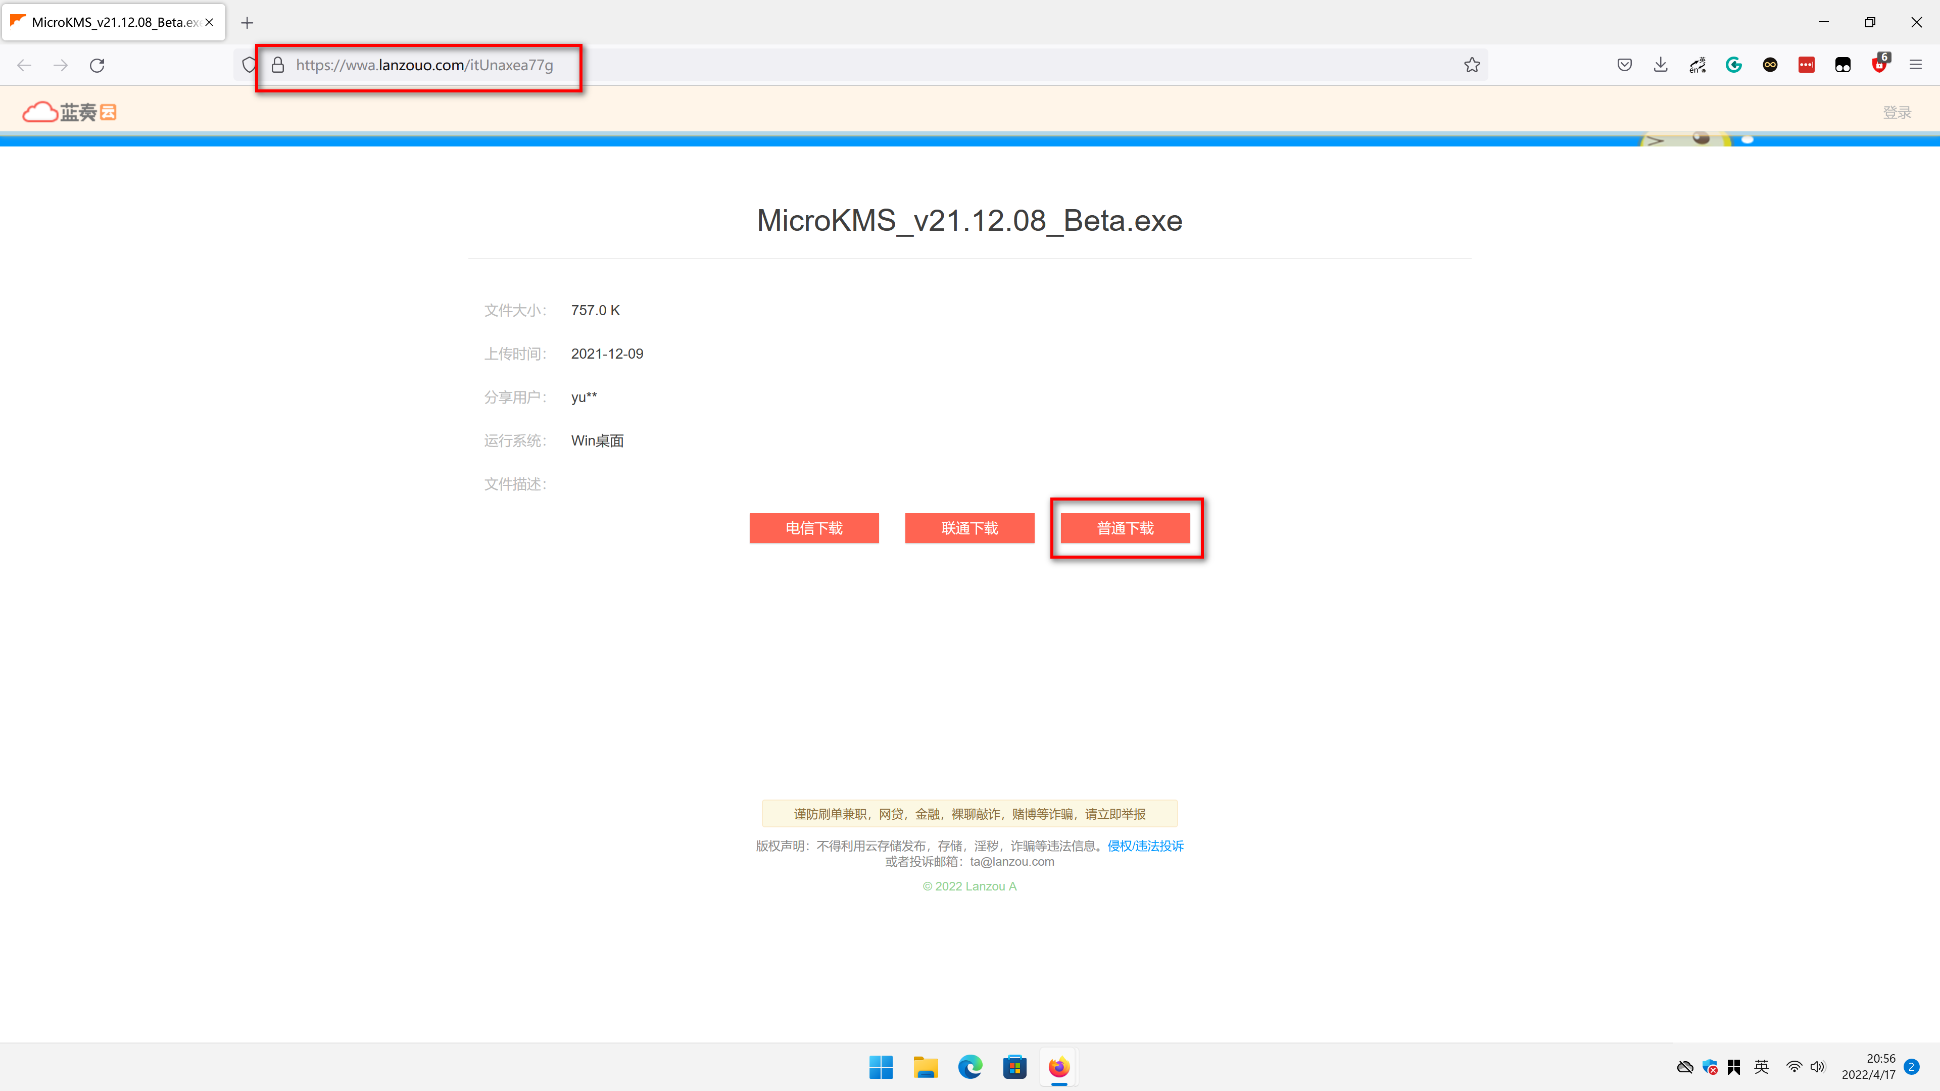Image resolution: width=1940 pixels, height=1091 pixels.
Task: Go back to the previous page
Action: (x=24, y=66)
